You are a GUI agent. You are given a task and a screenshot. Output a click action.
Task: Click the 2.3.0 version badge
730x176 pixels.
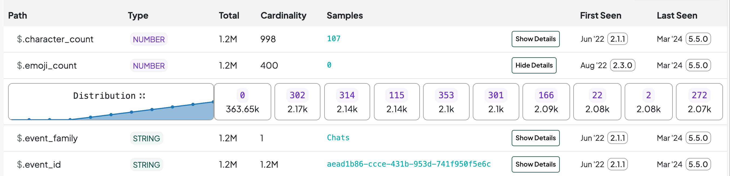pos(622,65)
